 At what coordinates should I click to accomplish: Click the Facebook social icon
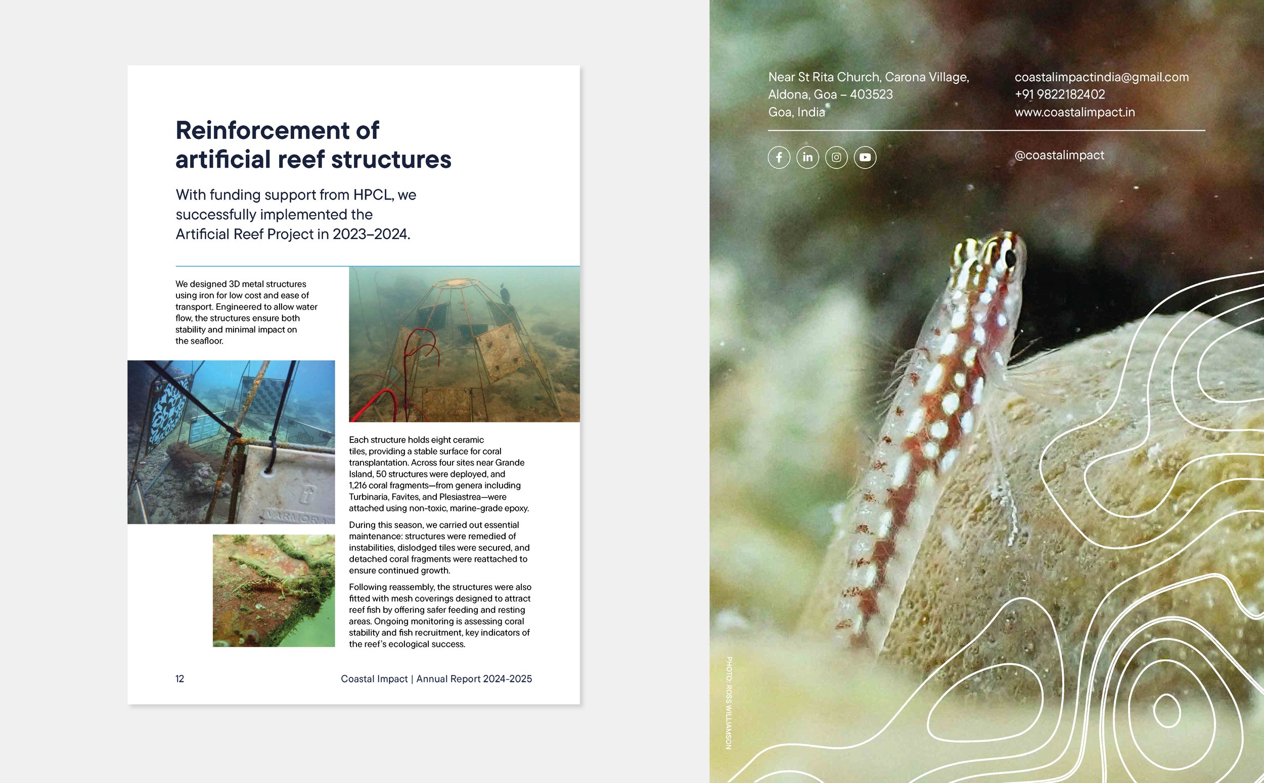tap(779, 158)
